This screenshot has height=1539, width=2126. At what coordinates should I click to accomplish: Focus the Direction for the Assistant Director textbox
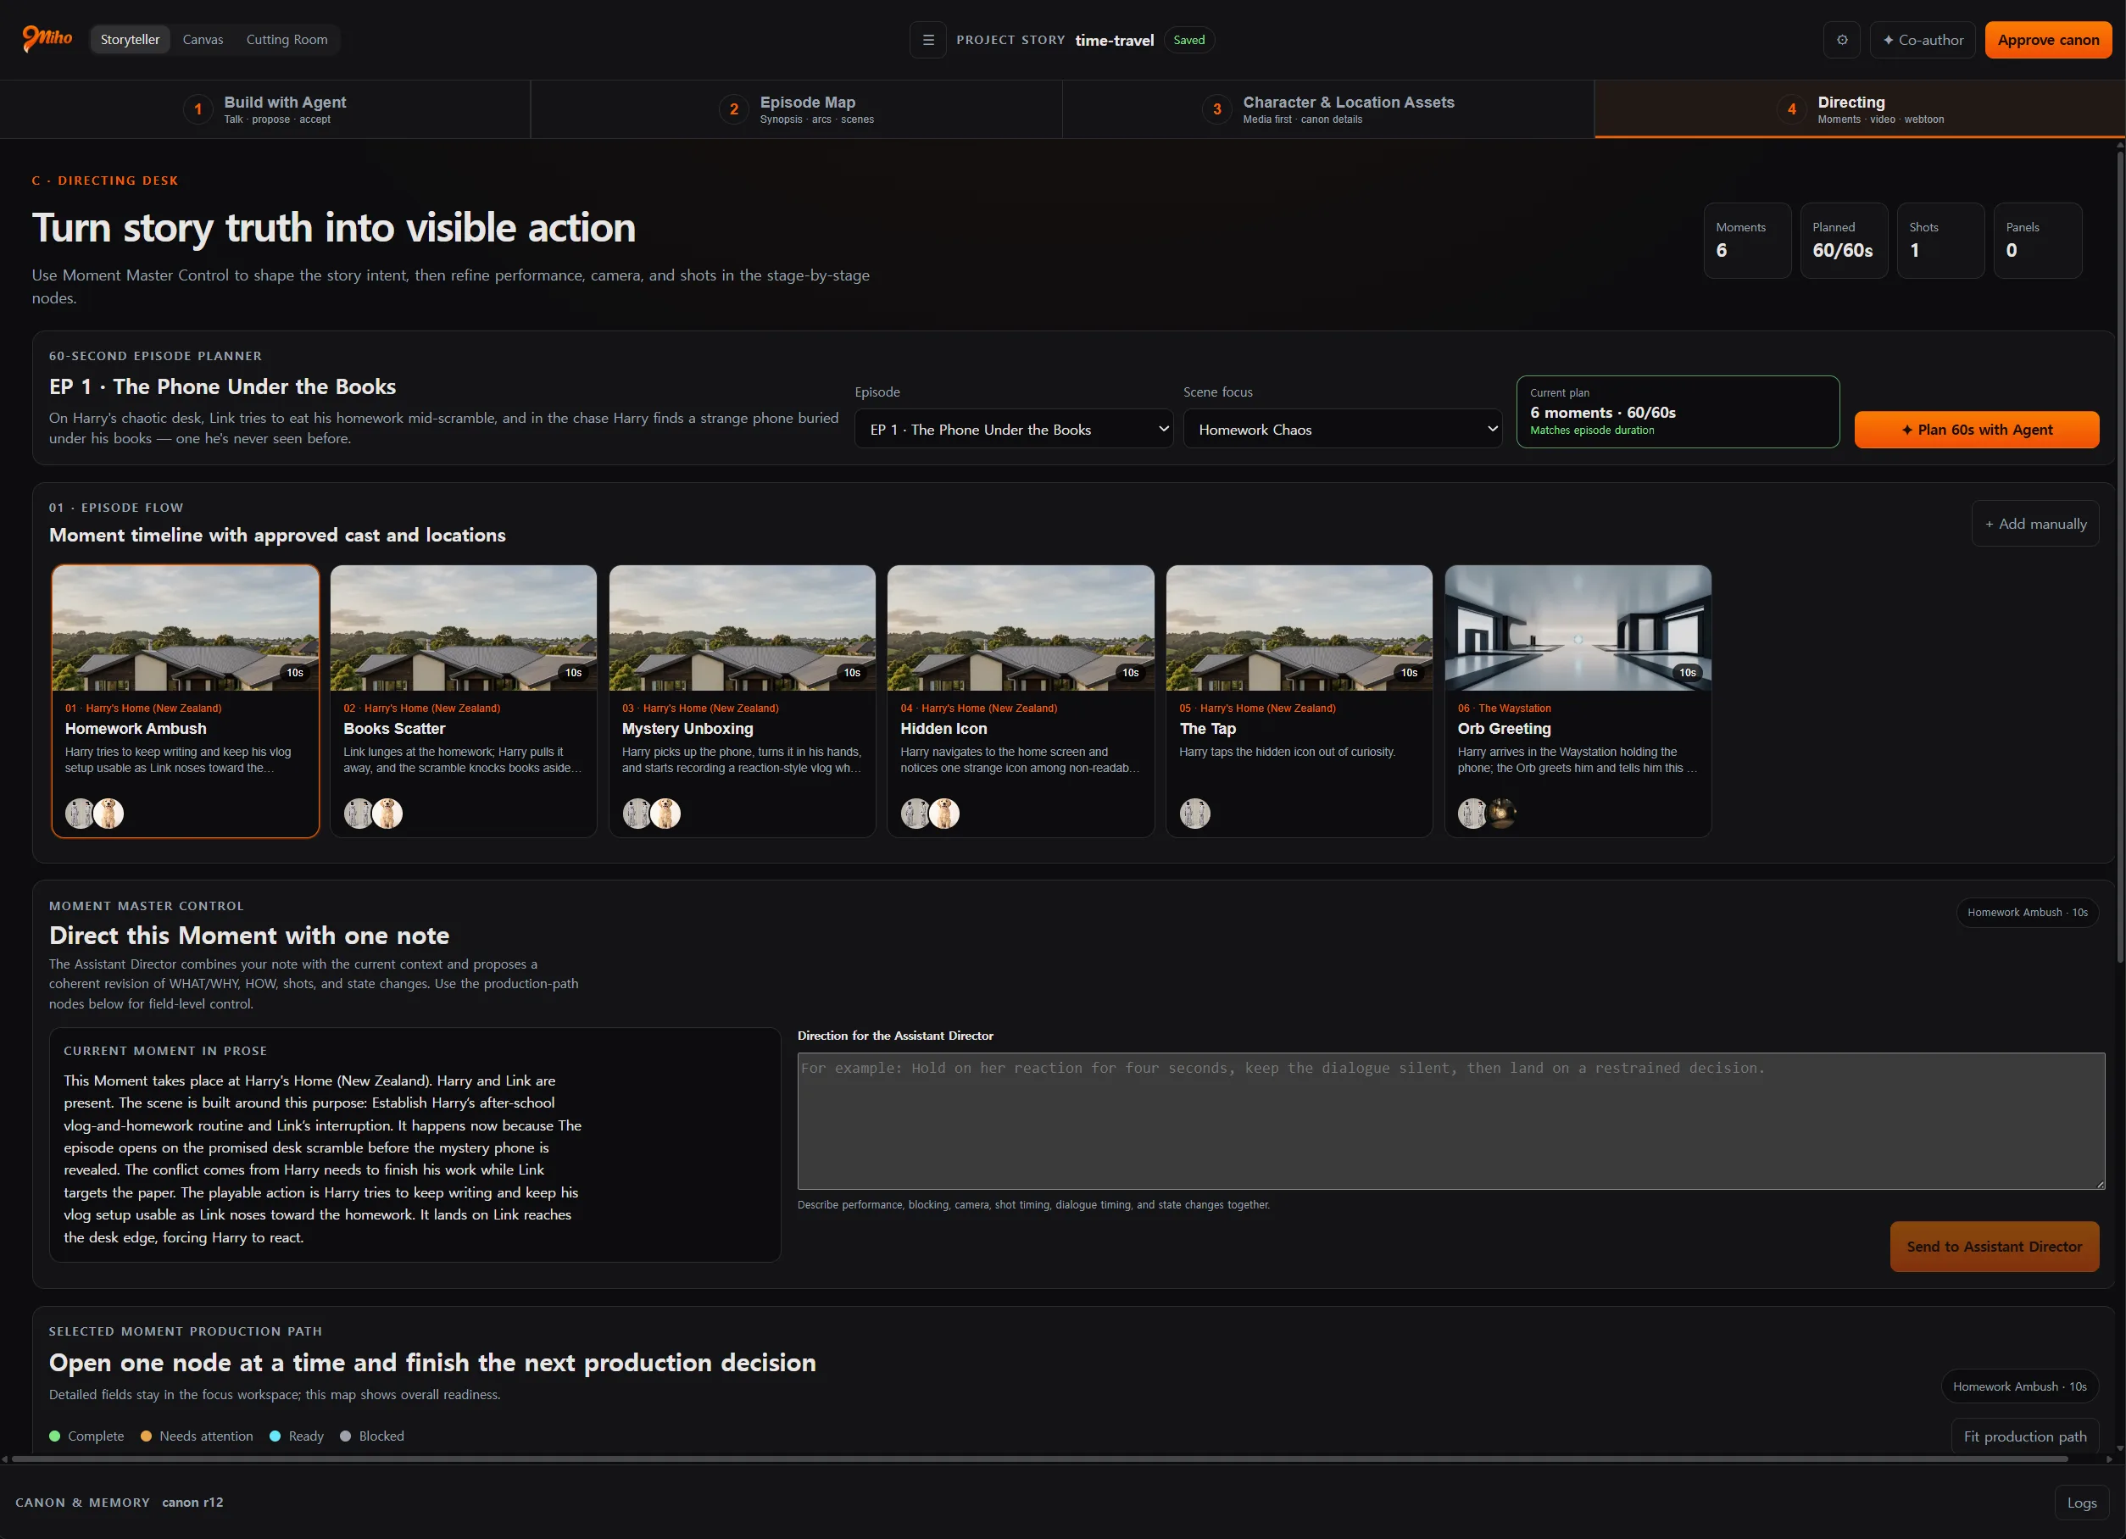(x=1451, y=1121)
